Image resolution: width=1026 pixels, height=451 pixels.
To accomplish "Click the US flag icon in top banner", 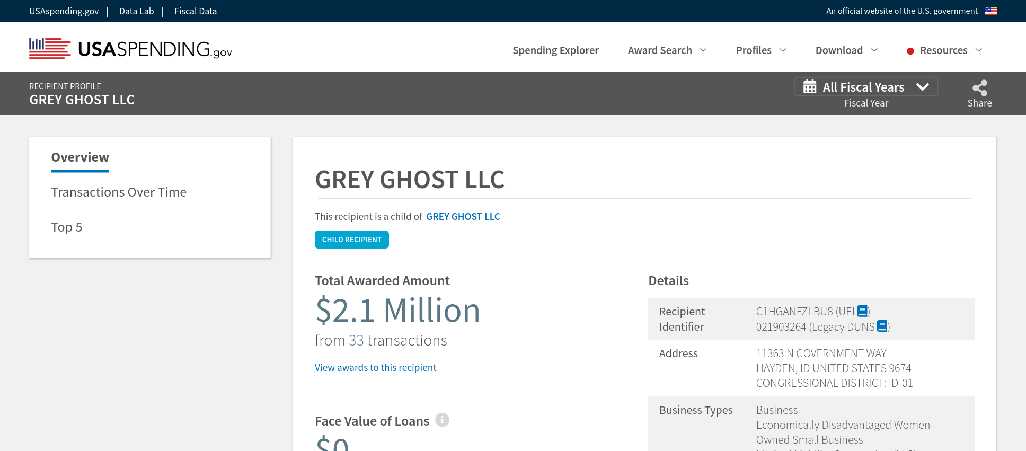I will tap(991, 11).
